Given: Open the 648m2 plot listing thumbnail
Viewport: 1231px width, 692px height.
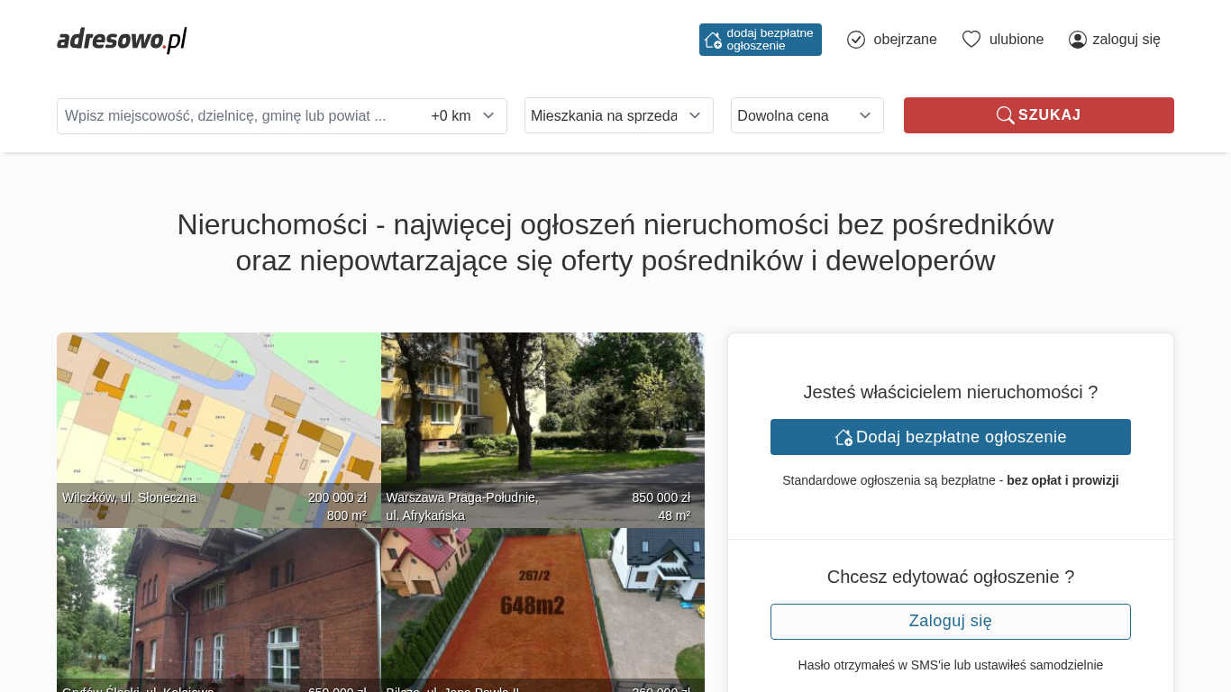Looking at the screenshot, I should [x=543, y=609].
